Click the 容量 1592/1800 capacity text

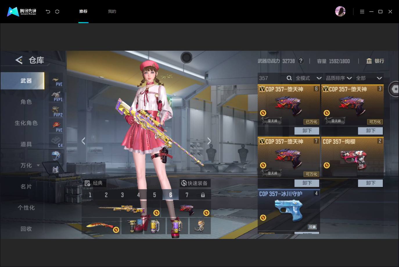click(x=333, y=61)
